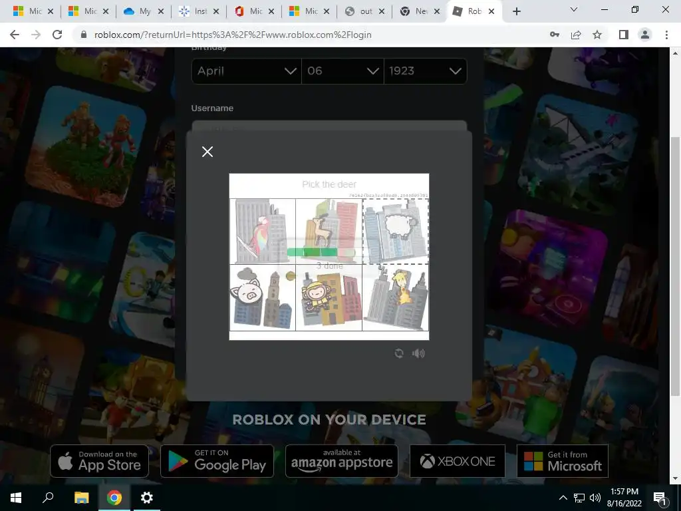Select the pig image tile

click(263, 297)
